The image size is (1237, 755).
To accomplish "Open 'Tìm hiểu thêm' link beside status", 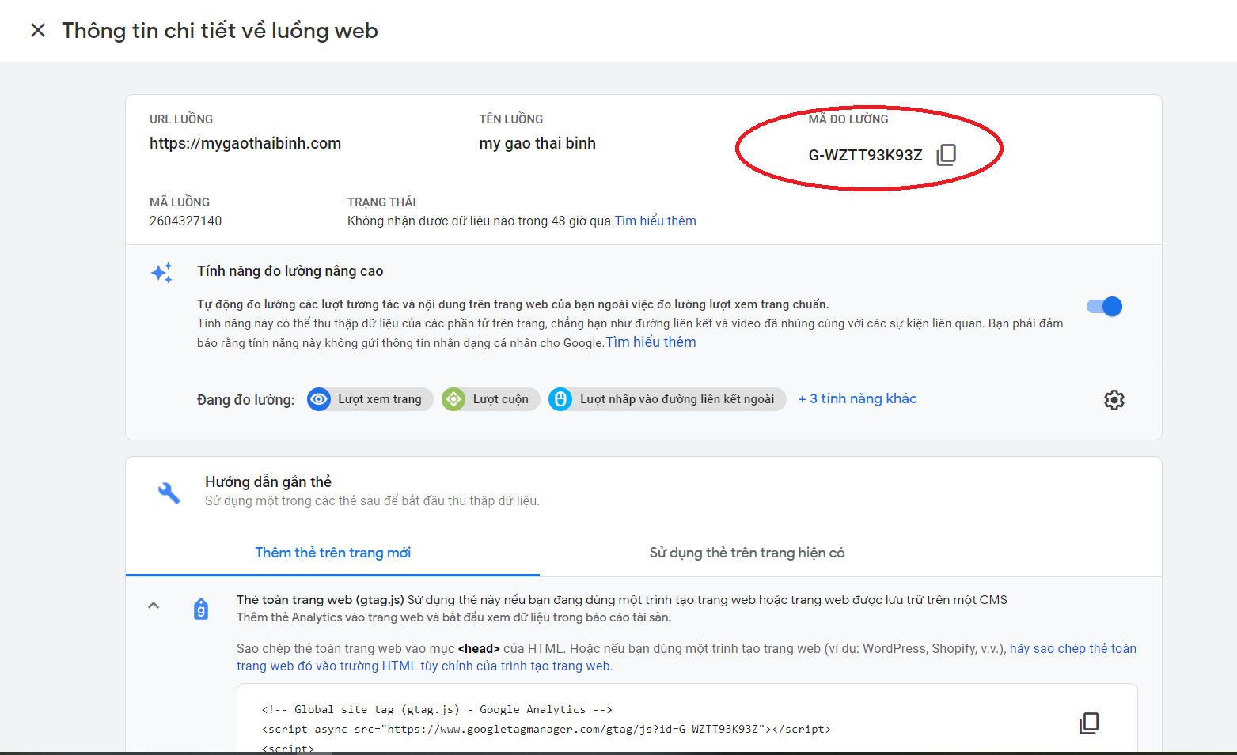I will (656, 221).
